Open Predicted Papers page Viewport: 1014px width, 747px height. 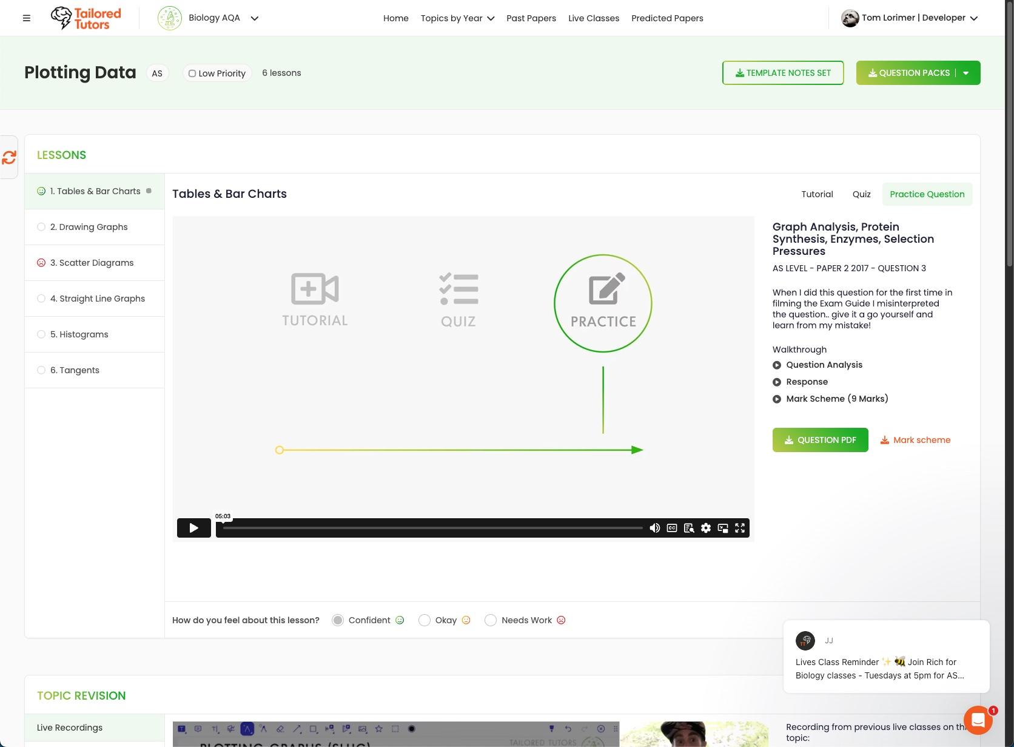tap(667, 18)
